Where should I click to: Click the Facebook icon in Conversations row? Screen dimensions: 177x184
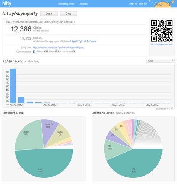pos(34,51)
